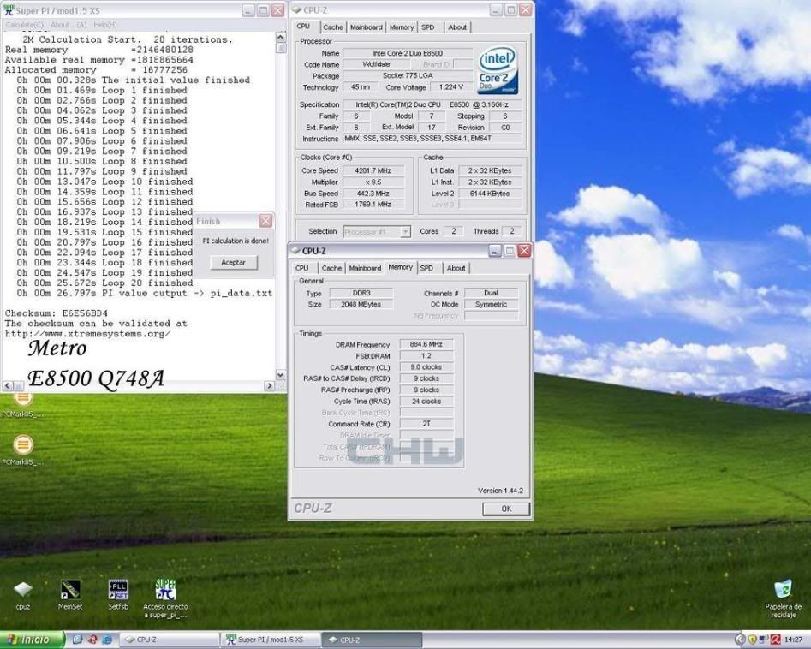Click the FSB:DRAM value '1:2'
Image resolution: width=811 pixels, height=649 pixels.
(426, 356)
